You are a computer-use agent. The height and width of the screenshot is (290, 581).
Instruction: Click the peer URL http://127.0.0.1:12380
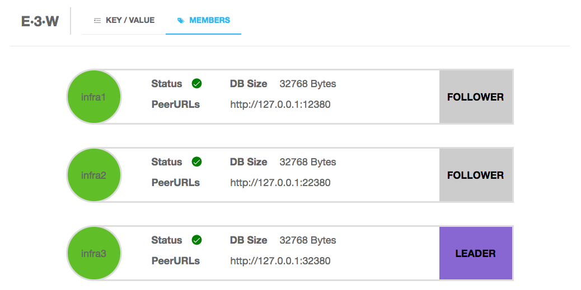pyautogui.click(x=280, y=104)
